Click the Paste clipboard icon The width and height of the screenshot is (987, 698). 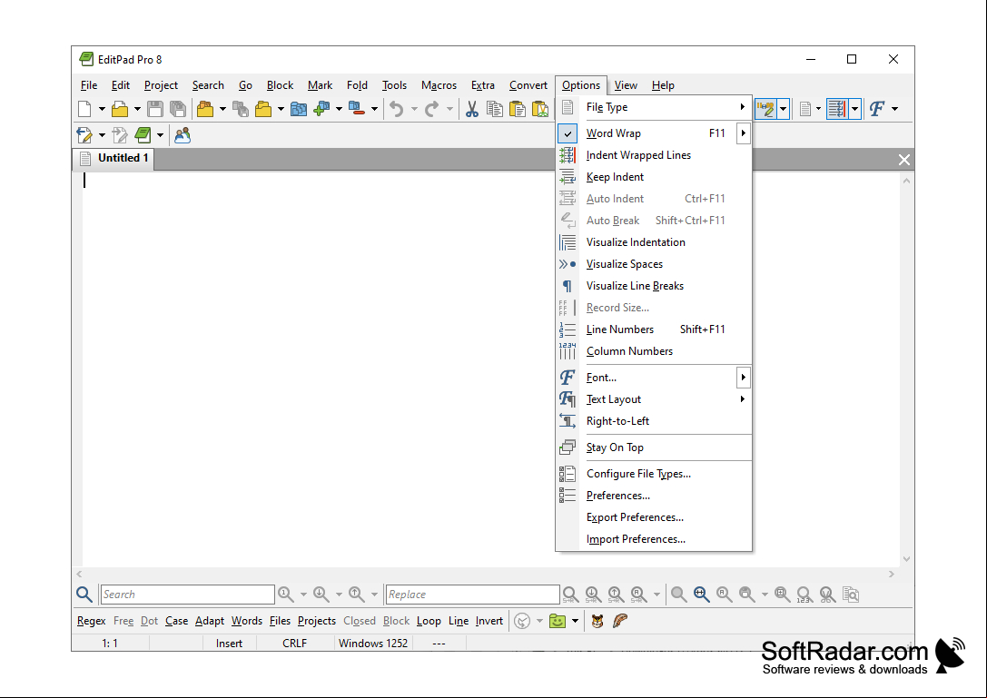pyautogui.click(x=518, y=109)
